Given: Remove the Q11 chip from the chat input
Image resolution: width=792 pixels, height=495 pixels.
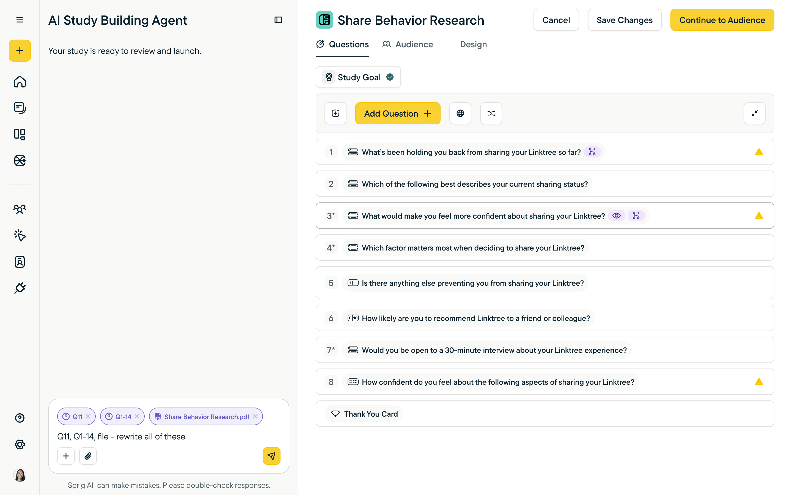Looking at the screenshot, I should 88,416.
